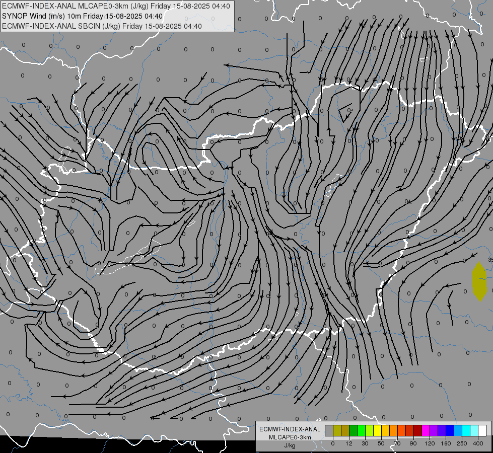Click the legend scale value 12

pyautogui.click(x=349, y=443)
